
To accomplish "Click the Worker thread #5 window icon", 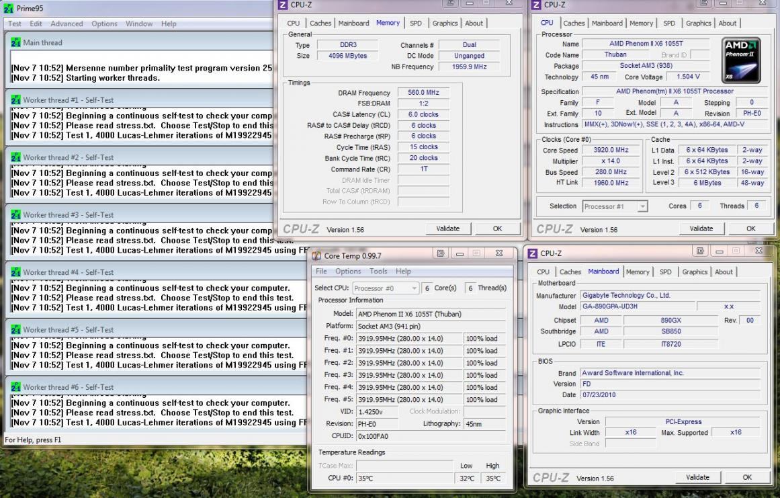I will point(16,329).
